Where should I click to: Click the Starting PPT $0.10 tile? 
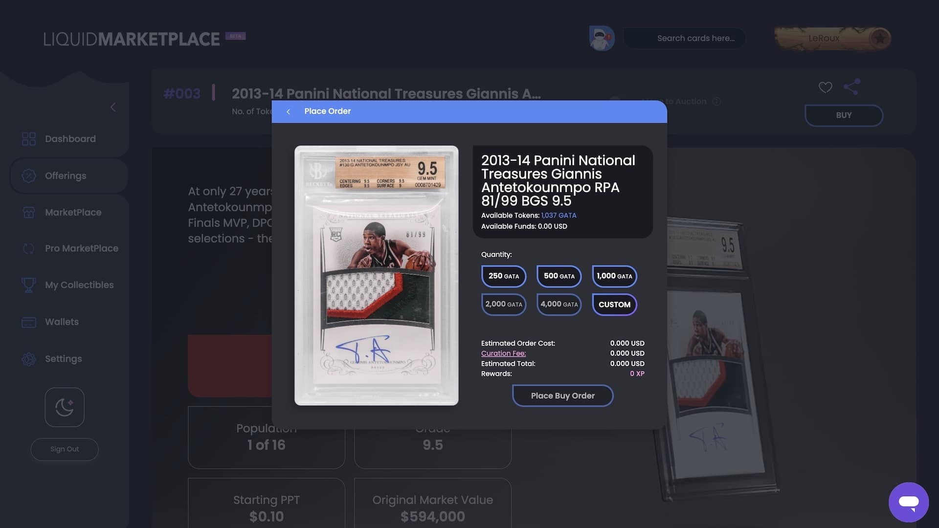tap(267, 503)
